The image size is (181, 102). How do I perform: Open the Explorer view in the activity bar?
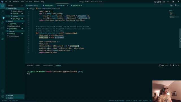pyautogui.click(x=3, y=6)
